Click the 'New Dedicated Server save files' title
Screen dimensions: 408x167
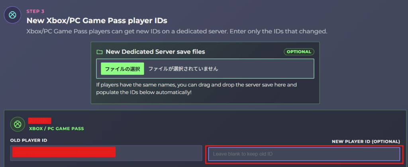pos(155,52)
